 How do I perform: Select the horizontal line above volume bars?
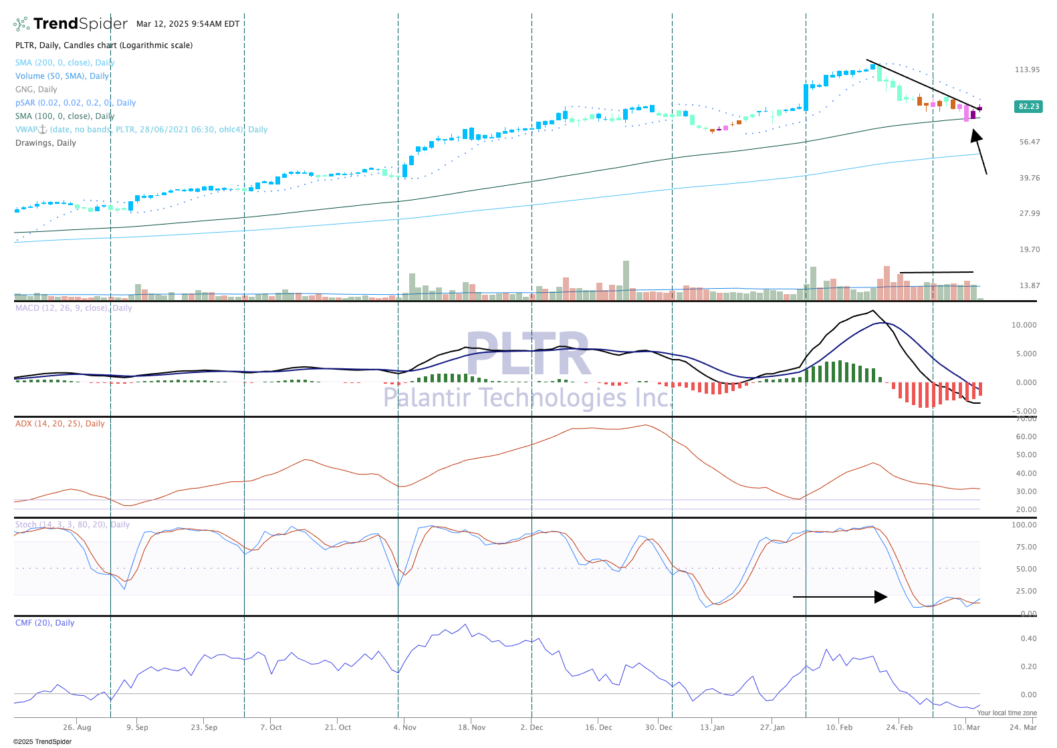click(x=936, y=273)
